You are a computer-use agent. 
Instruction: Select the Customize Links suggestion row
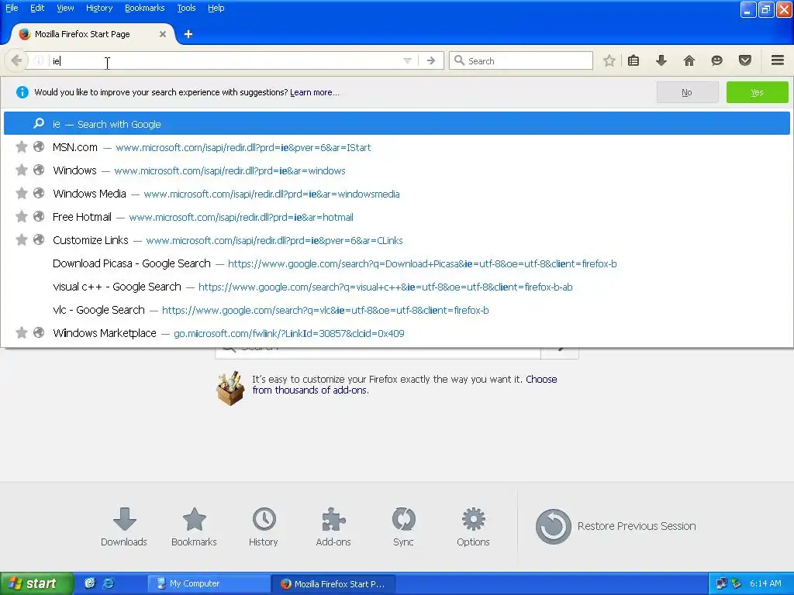pos(396,240)
